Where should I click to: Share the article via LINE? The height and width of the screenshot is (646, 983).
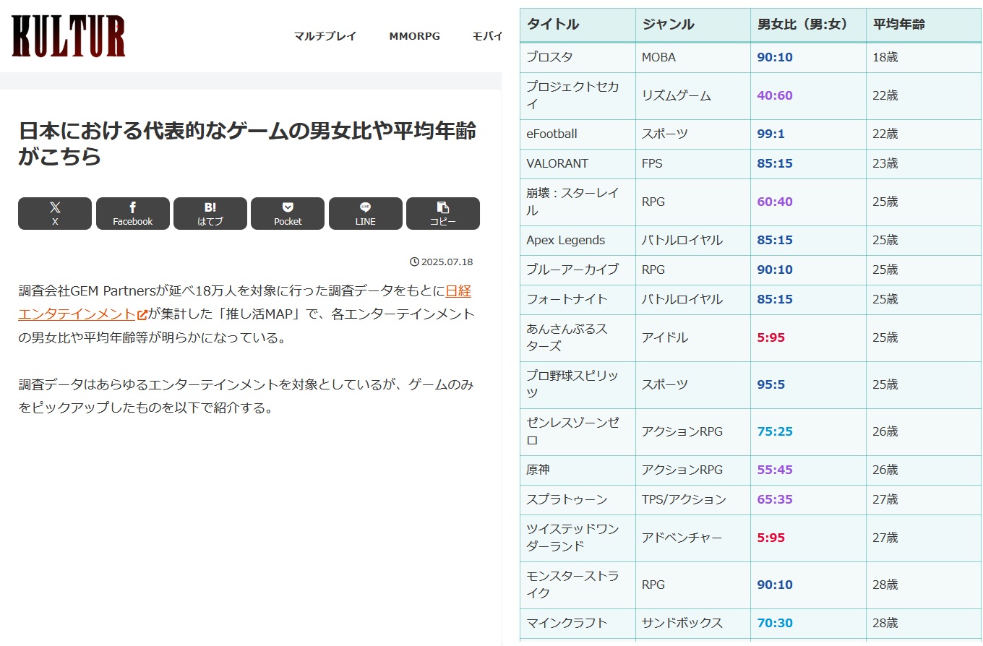coord(366,214)
